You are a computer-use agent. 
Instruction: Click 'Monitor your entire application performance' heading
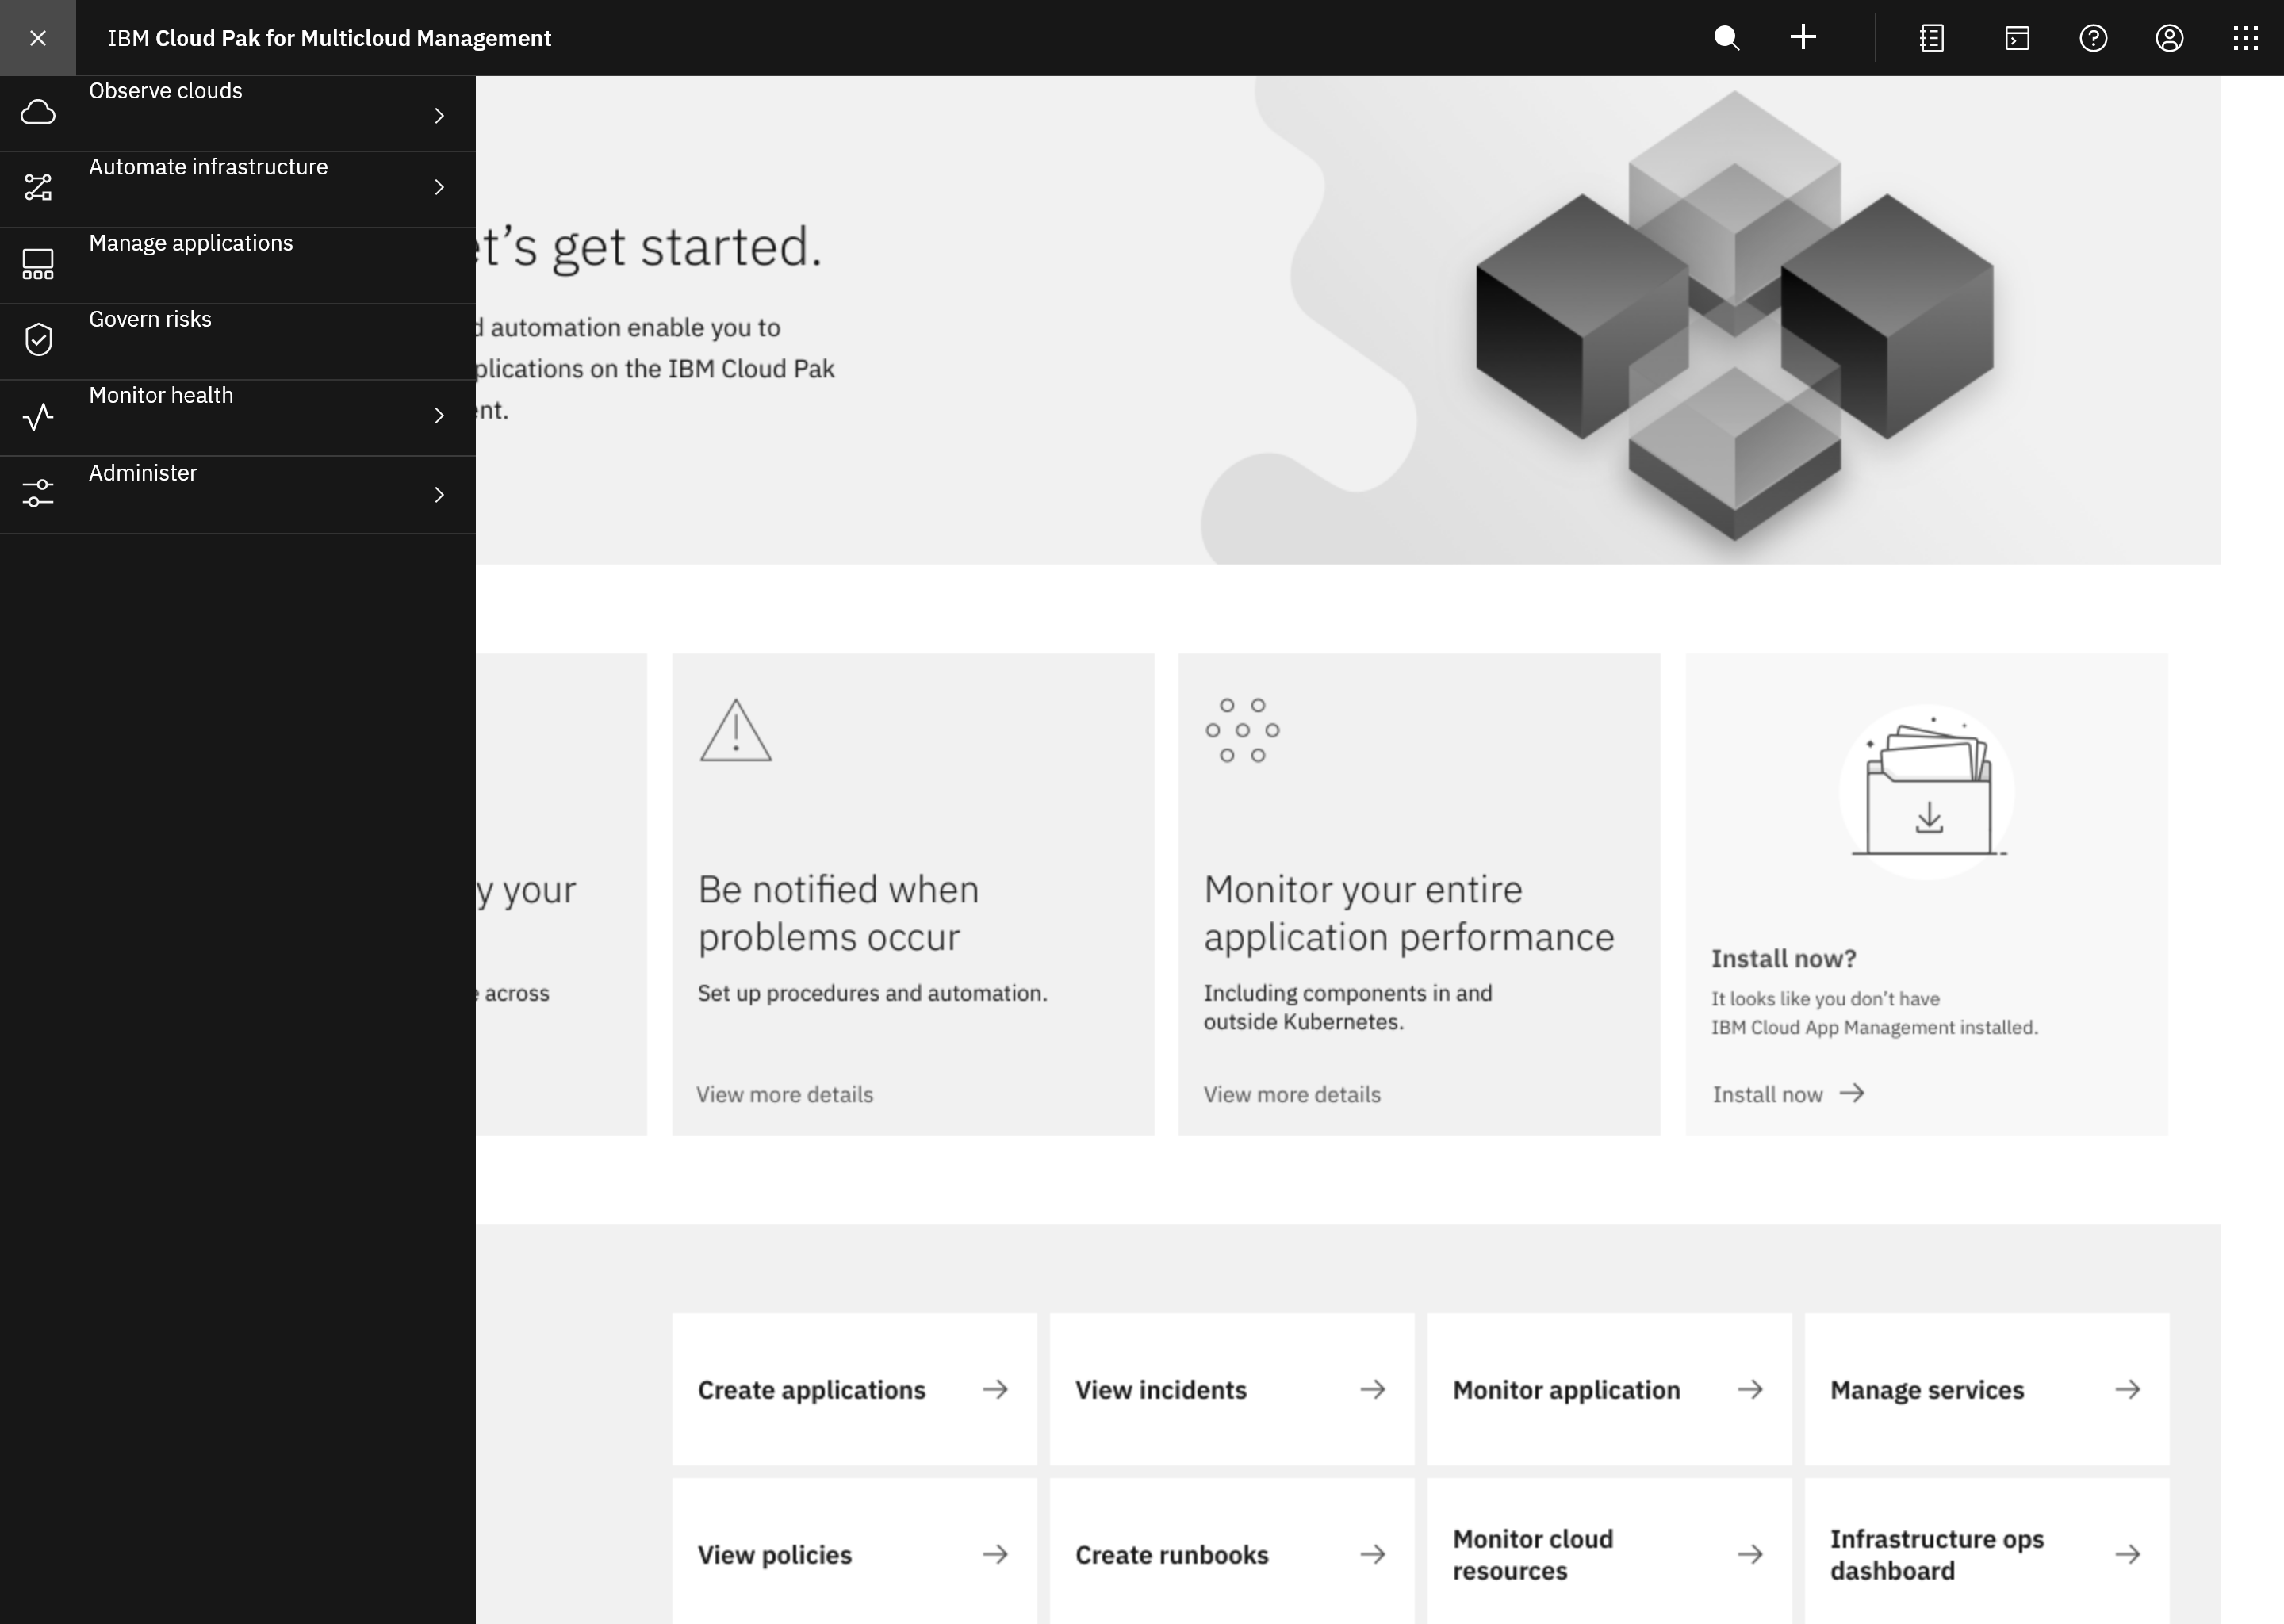tap(1409, 913)
